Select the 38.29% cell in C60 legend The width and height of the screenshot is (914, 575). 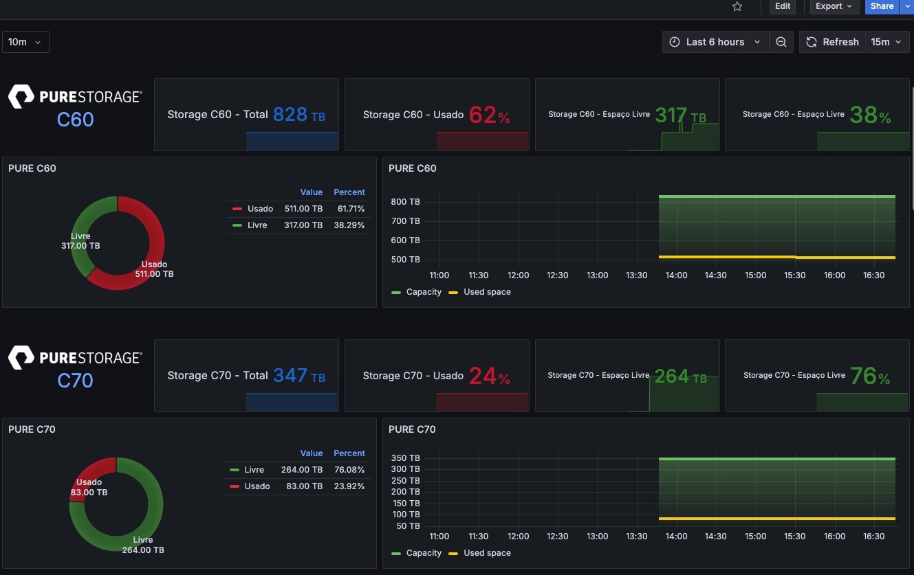coord(351,225)
